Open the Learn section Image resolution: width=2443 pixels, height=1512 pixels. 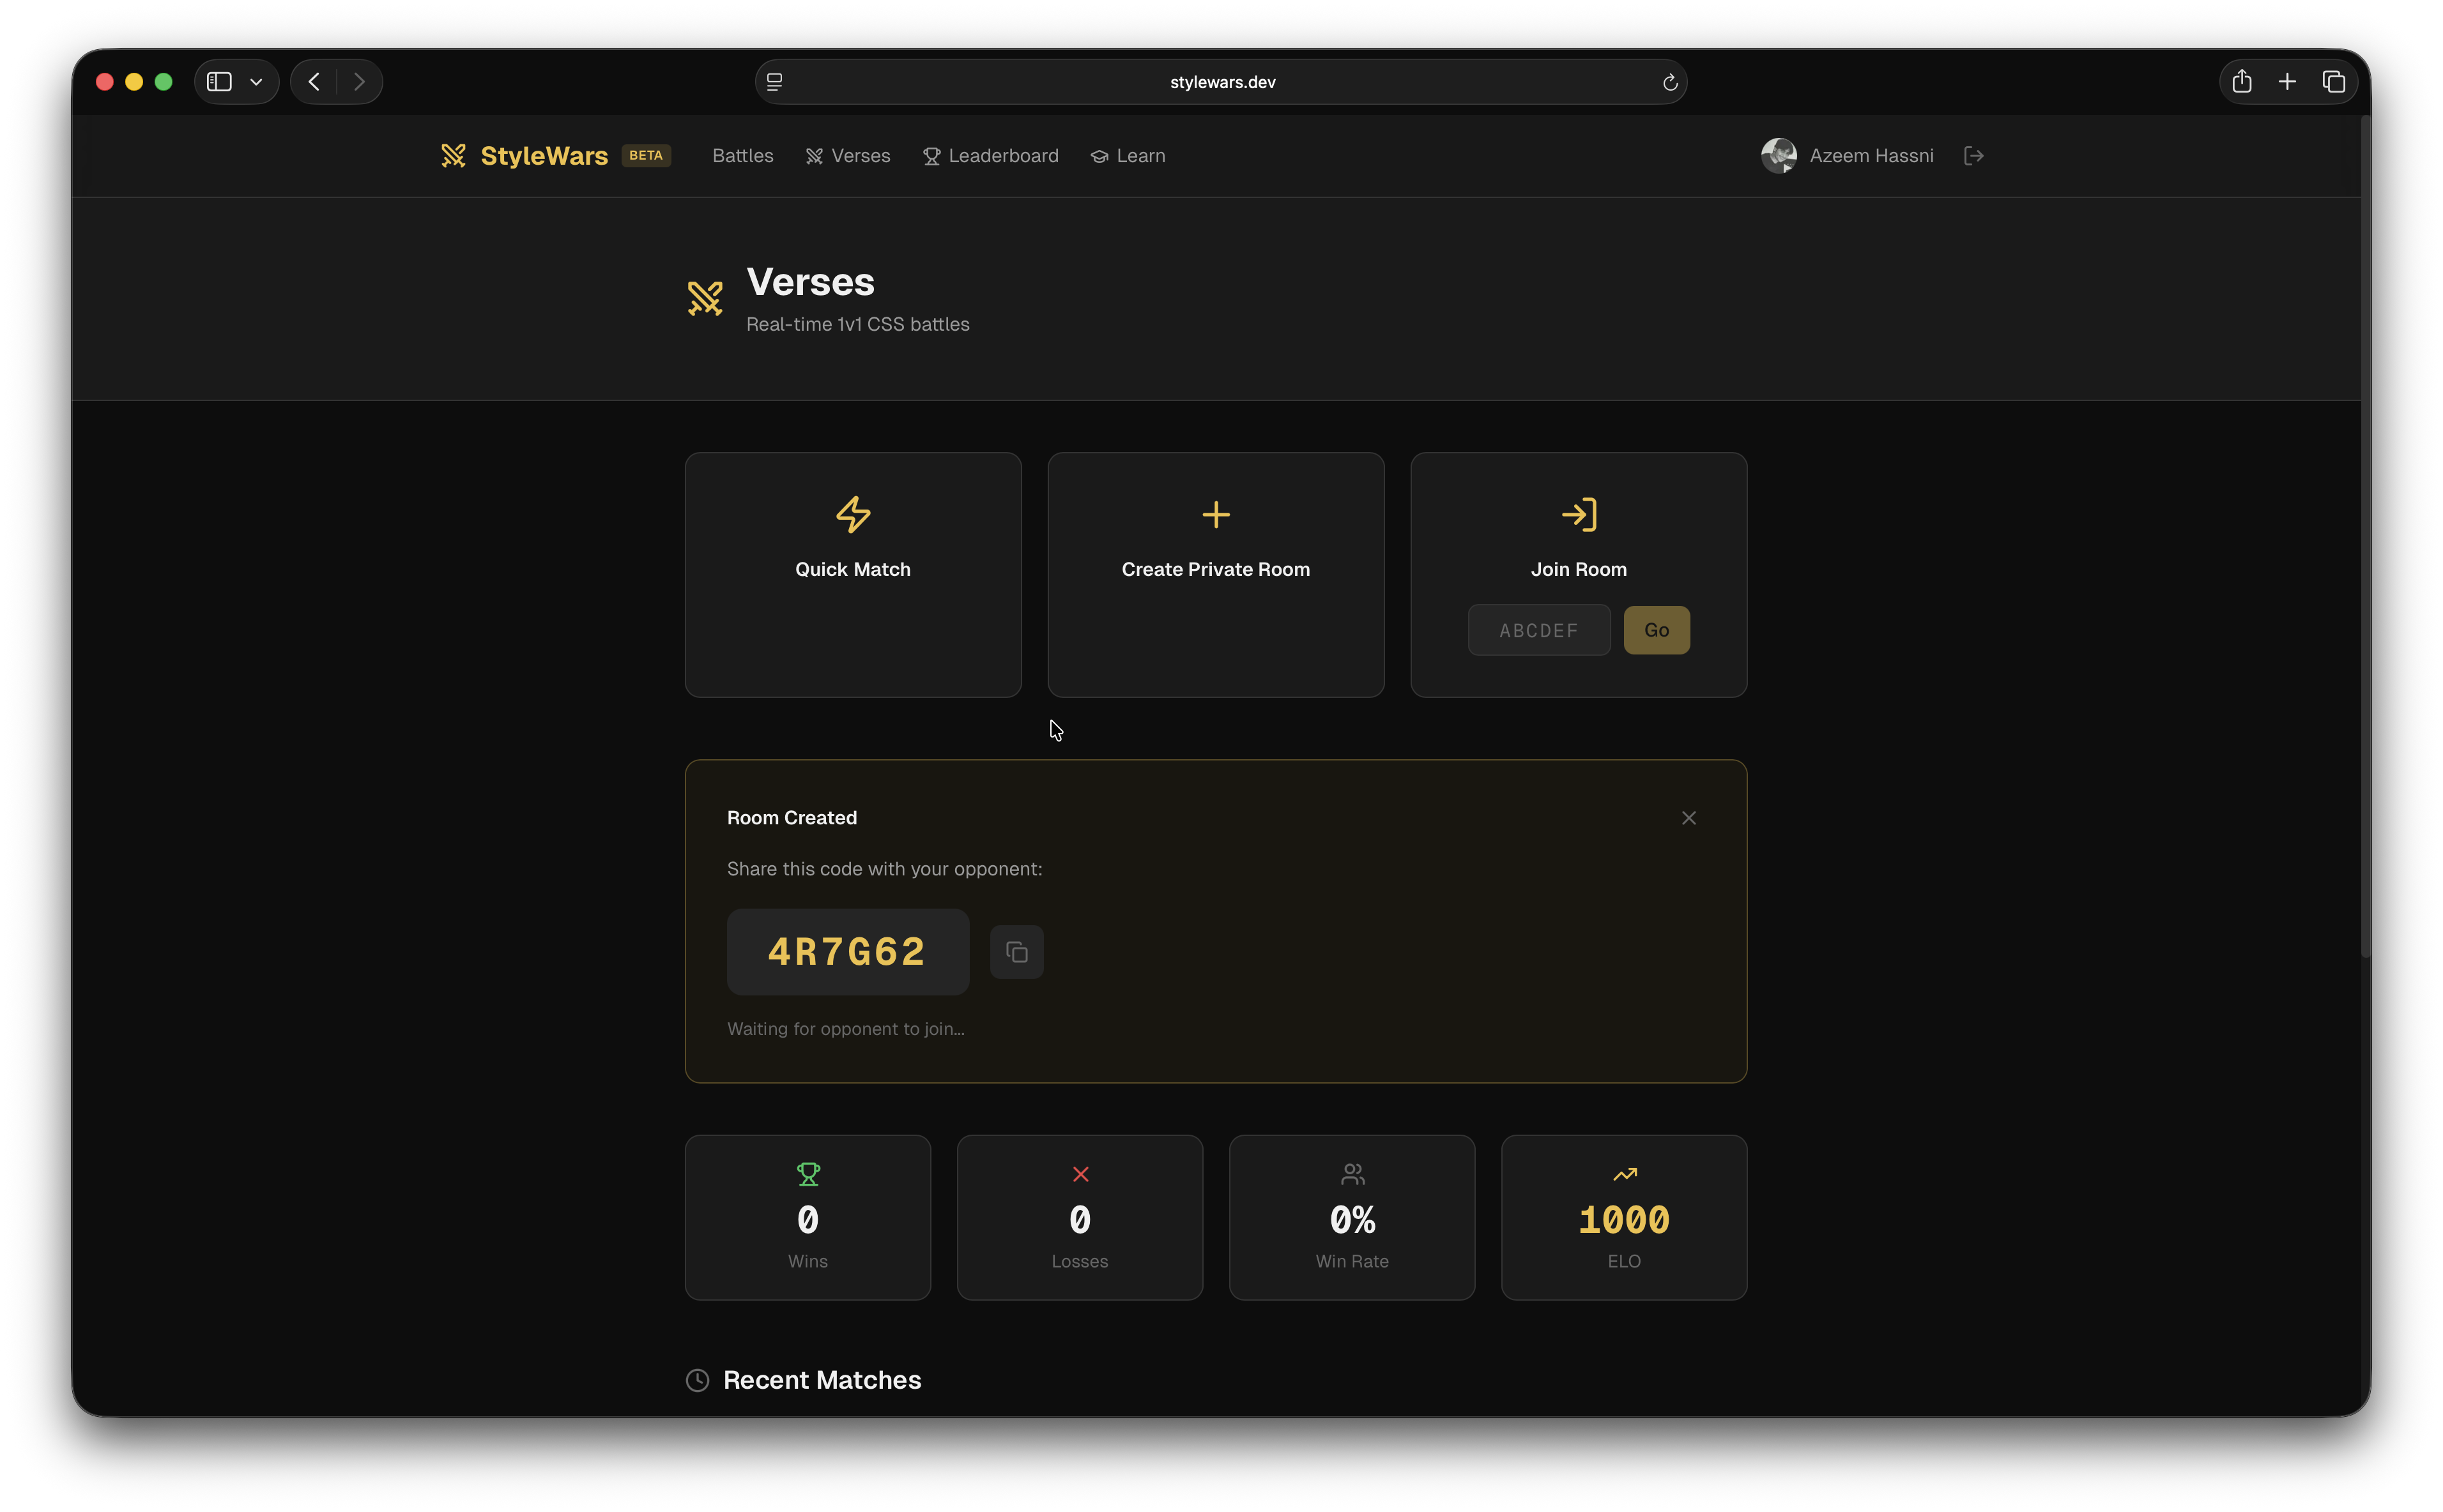click(x=1128, y=156)
